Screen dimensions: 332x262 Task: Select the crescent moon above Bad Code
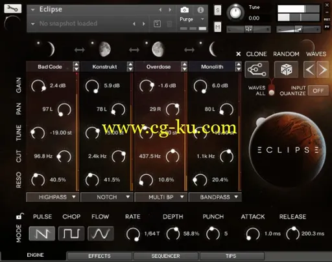[51, 49]
